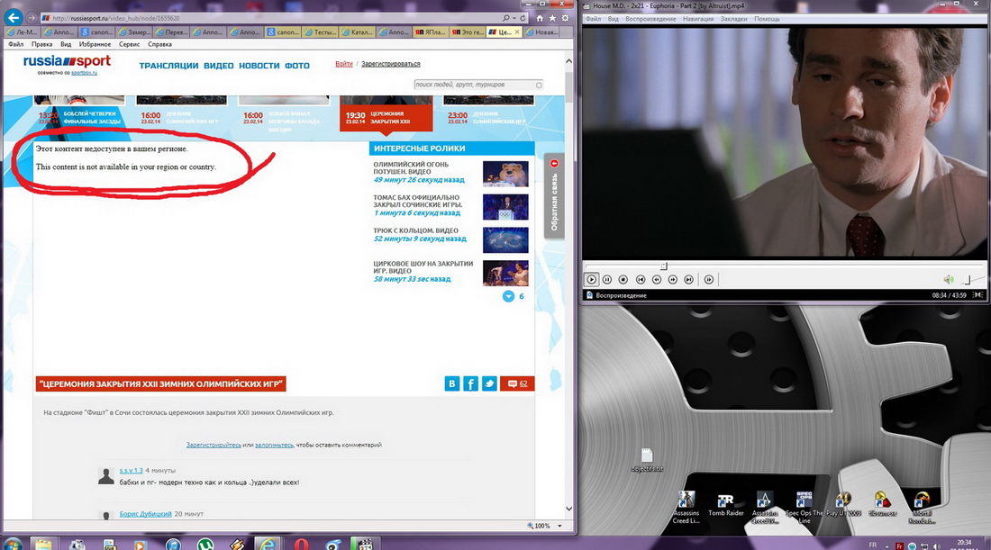Screen dimensions: 991x550
Task: Open the Избранное menu
Action: point(95,44)
